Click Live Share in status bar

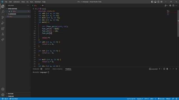(x=14, y=99)
